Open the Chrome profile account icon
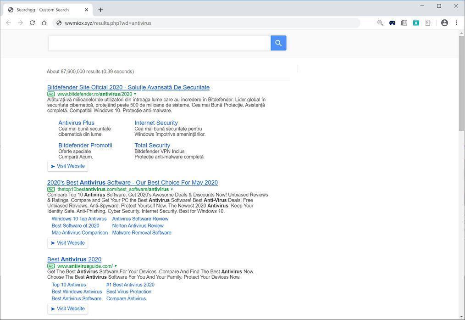 (x=444, y=23)
